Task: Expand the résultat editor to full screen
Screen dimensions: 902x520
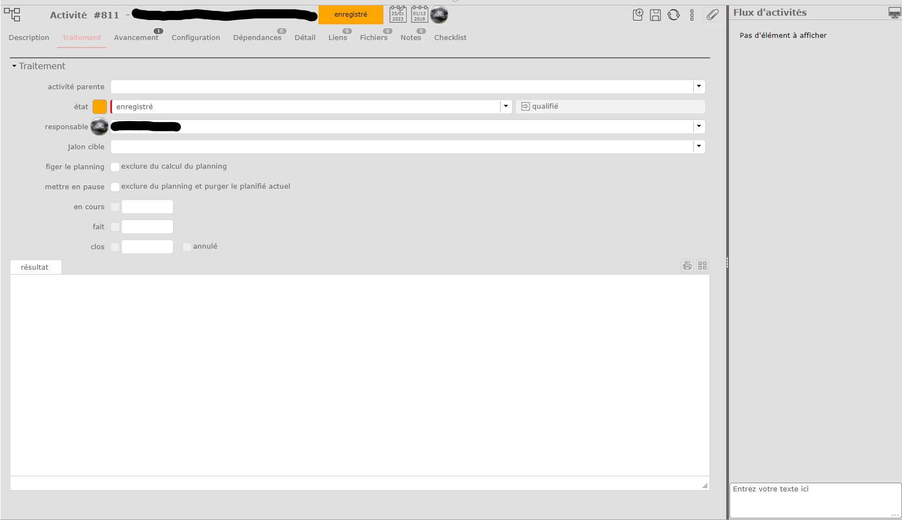Action: pos(702,265)
